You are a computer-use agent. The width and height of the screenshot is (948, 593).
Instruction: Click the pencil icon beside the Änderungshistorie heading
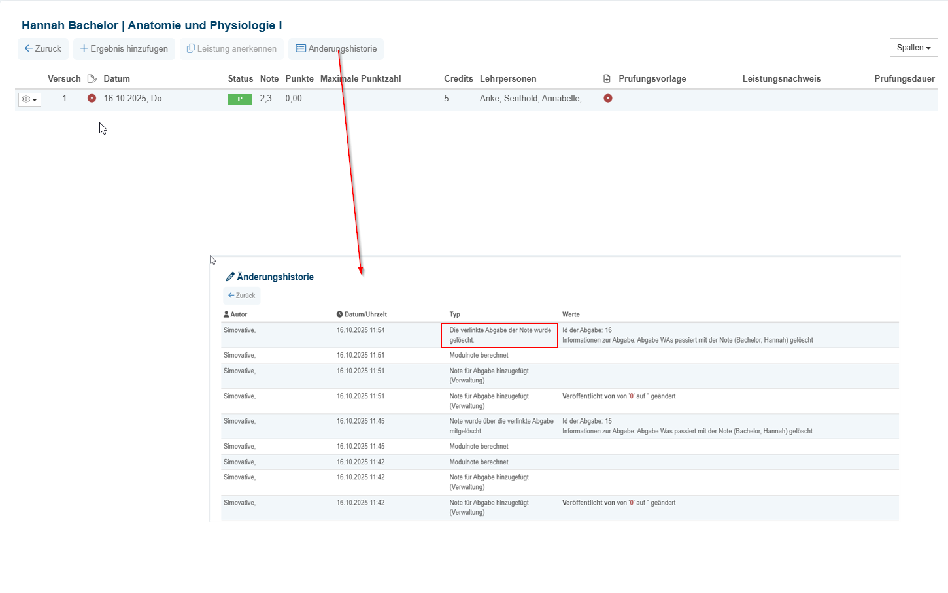(230, 277)
